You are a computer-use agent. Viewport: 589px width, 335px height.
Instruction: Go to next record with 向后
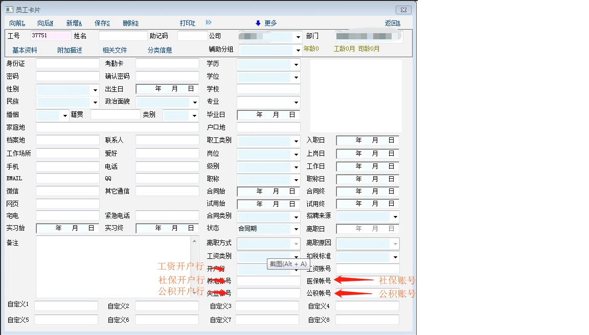tap(46, 23)
